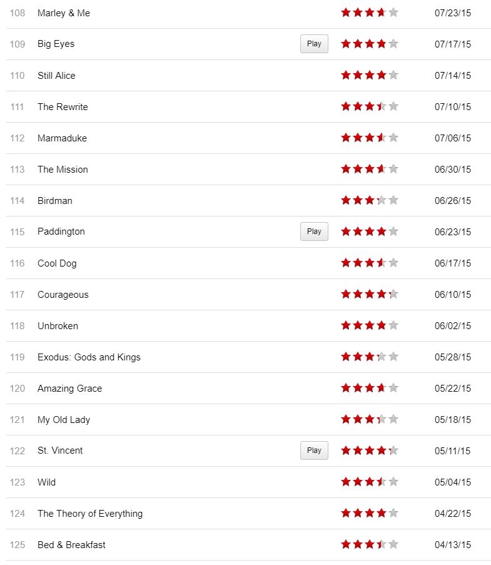This screenshot has height=565, width=491.
Task: Play Big Eyes
Action: point(314,44)
